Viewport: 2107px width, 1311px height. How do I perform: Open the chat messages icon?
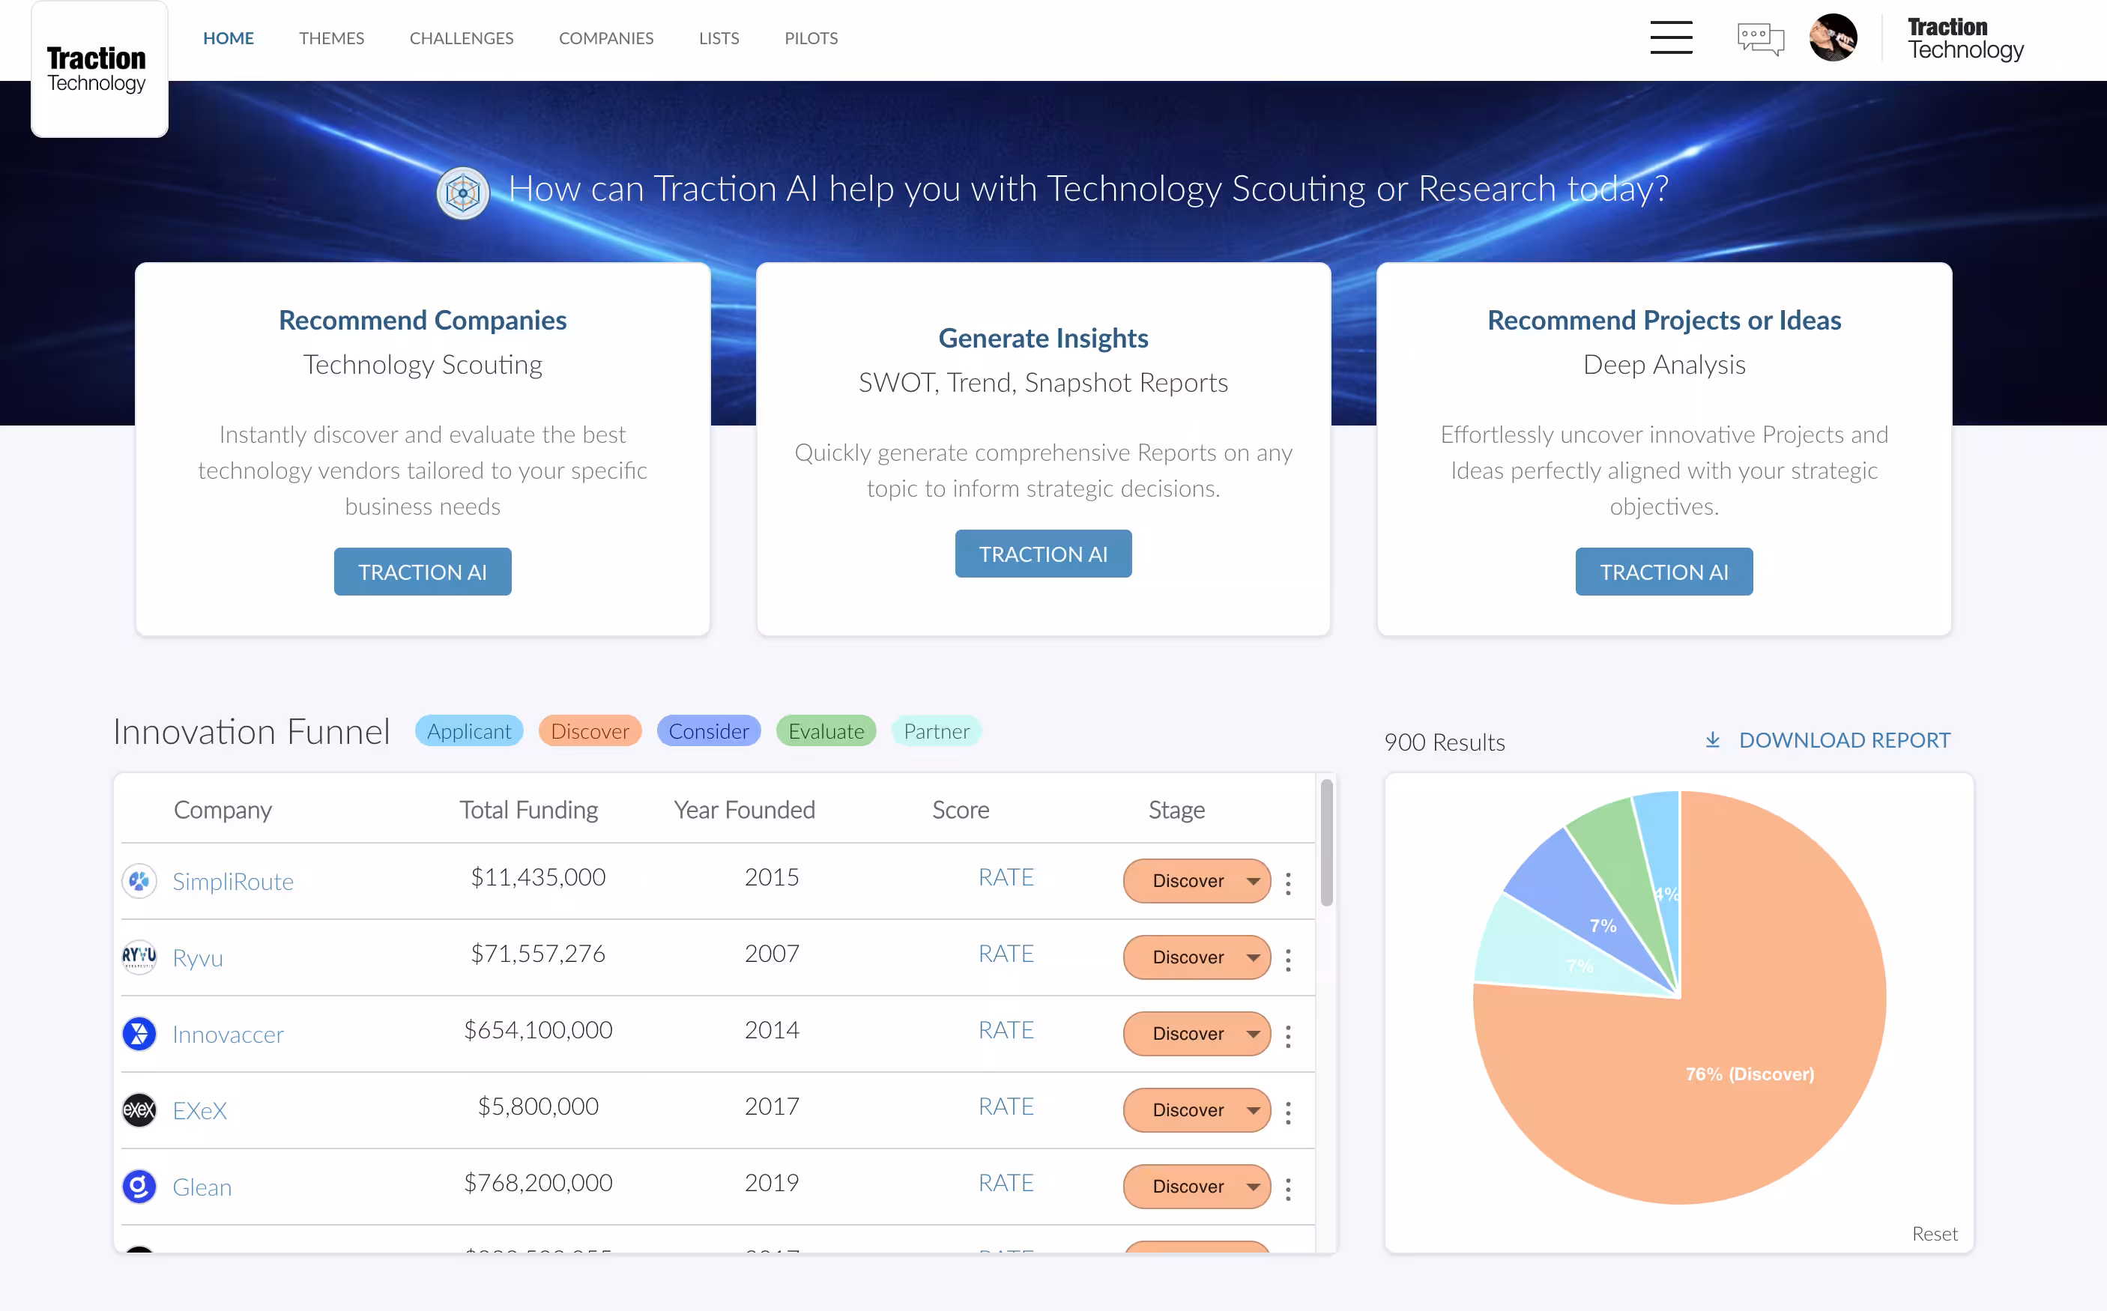[1760, 39]
